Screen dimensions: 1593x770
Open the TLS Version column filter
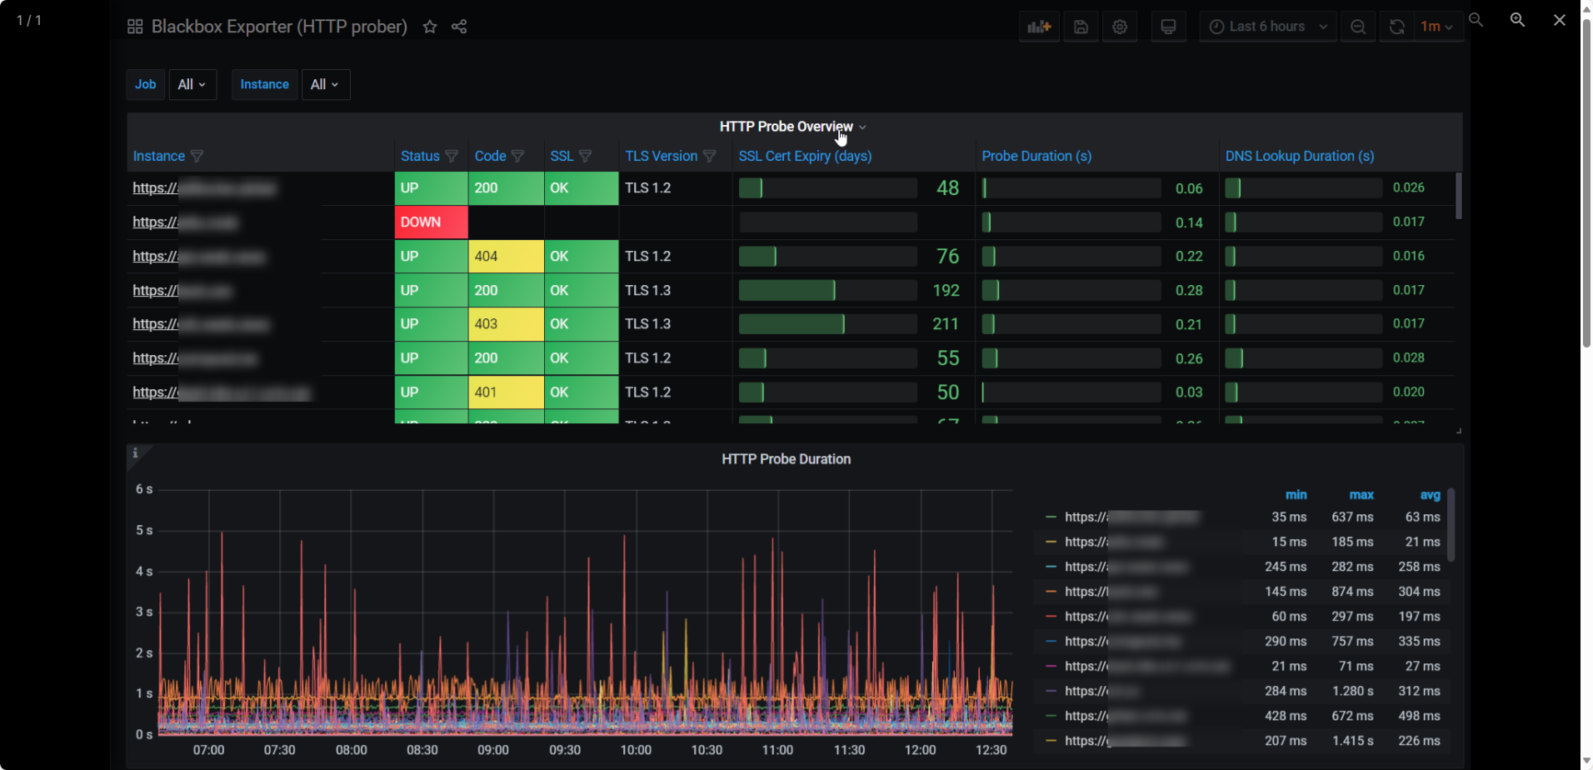(x=710, y=156)
